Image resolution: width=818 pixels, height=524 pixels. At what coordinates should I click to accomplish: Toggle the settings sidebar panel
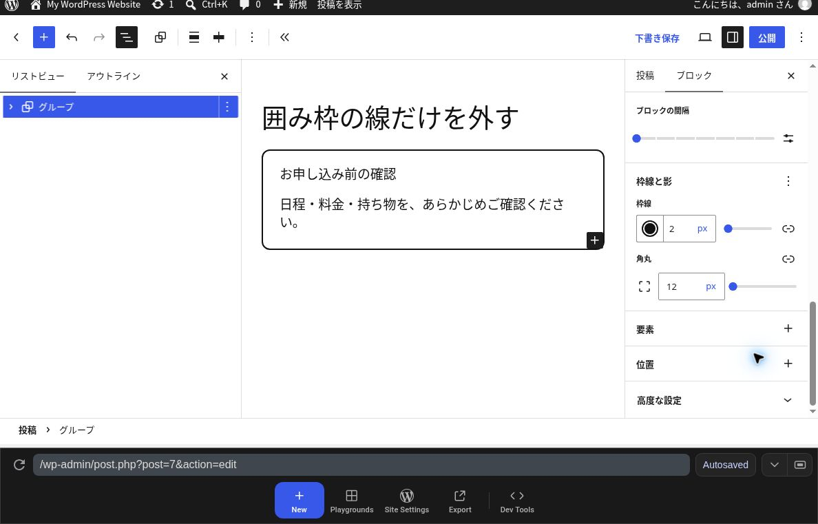(x=733, y=37)
